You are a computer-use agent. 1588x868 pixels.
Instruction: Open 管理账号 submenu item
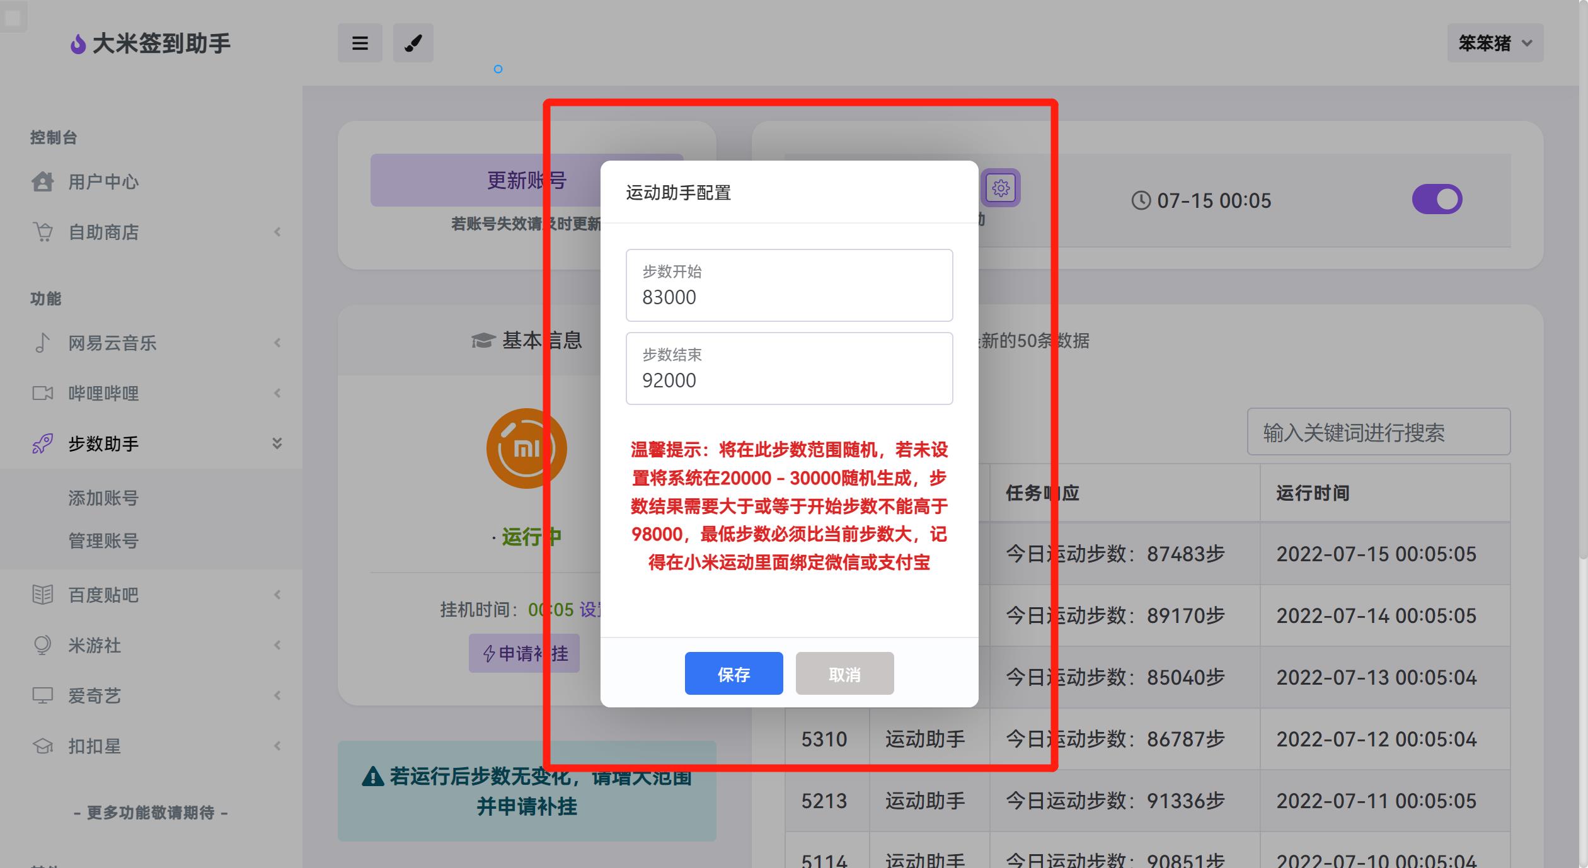[103, 540]
